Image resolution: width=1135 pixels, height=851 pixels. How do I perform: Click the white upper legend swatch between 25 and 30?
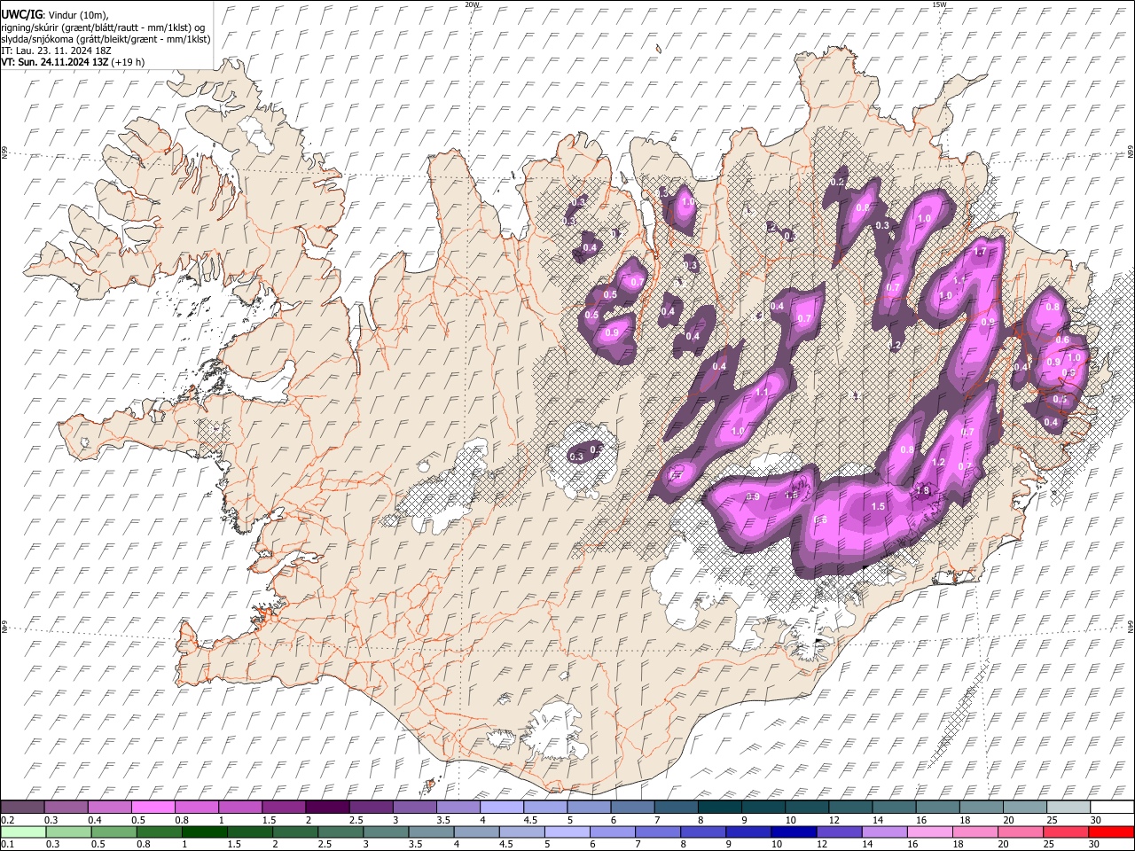[1069, 807]
